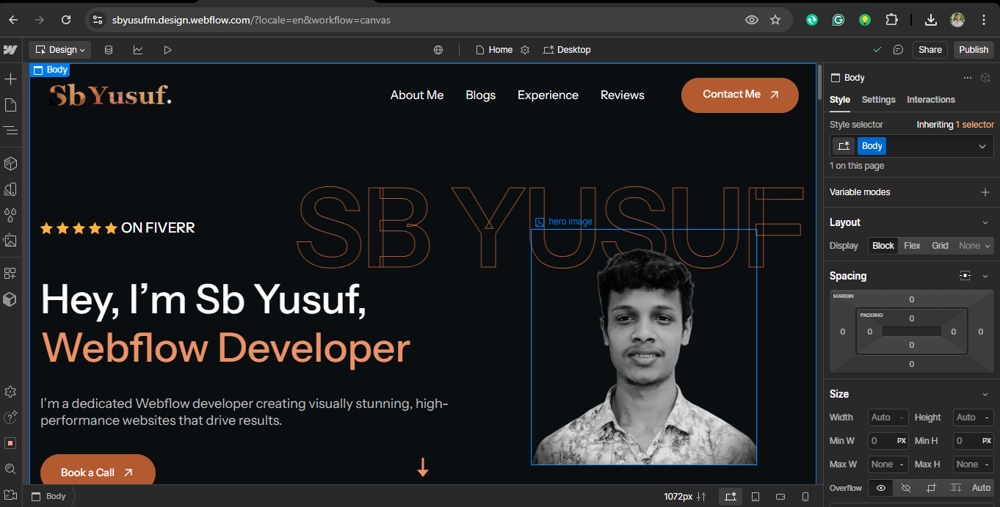The height and width of the screenshot is (507, 1000).
Task: Click Blogs nav link on canvas
Action: click(481, 95)
